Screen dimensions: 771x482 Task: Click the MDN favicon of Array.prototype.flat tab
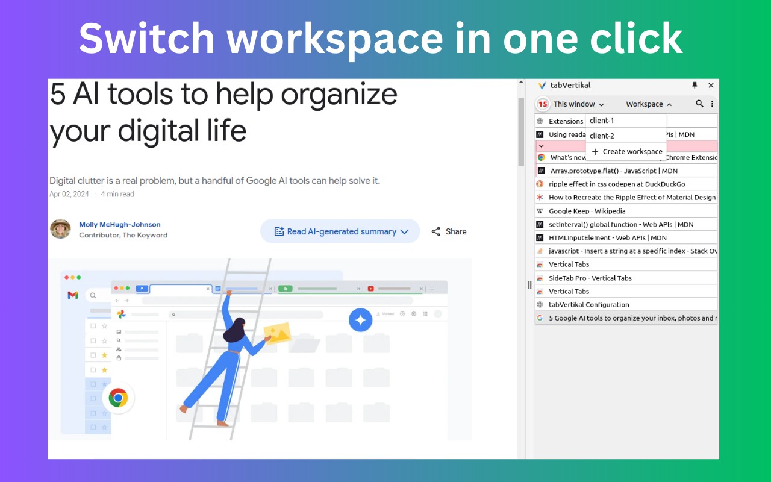tap(541, 171)
